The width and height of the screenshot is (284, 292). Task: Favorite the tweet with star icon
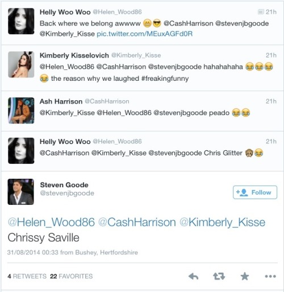pyautogui.click(x=245, y=276)
